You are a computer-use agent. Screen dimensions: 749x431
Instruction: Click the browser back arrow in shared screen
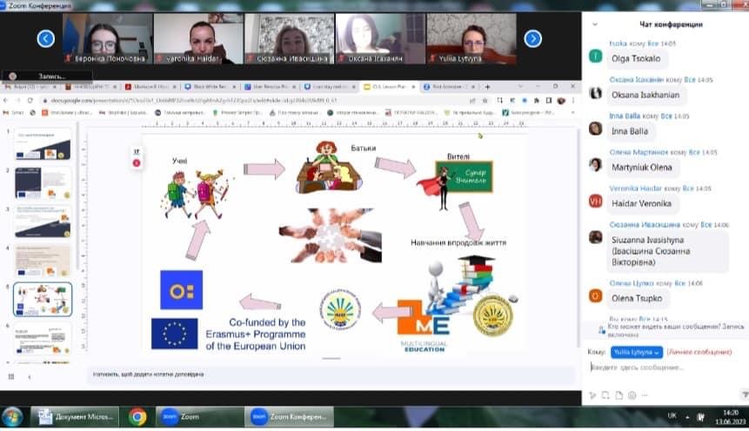coord(6,101)
